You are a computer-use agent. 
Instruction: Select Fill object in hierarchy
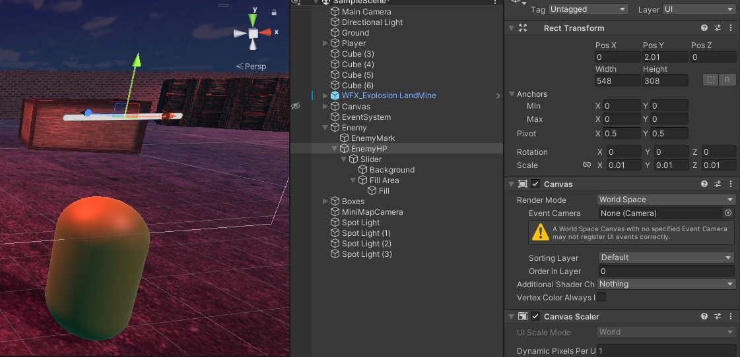384,191
